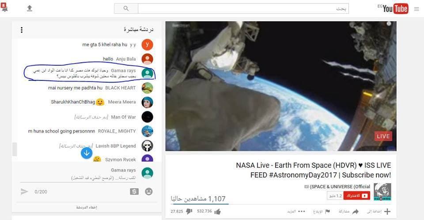Image resolution: width=424 pixels, height=220 pixels.
Task: Click the #AstronomyDay2017 hashtag in title
Action: pos(303,175)
